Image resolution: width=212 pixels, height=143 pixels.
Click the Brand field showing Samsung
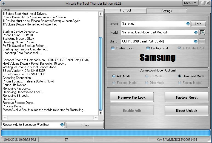[x=156, y=24]
